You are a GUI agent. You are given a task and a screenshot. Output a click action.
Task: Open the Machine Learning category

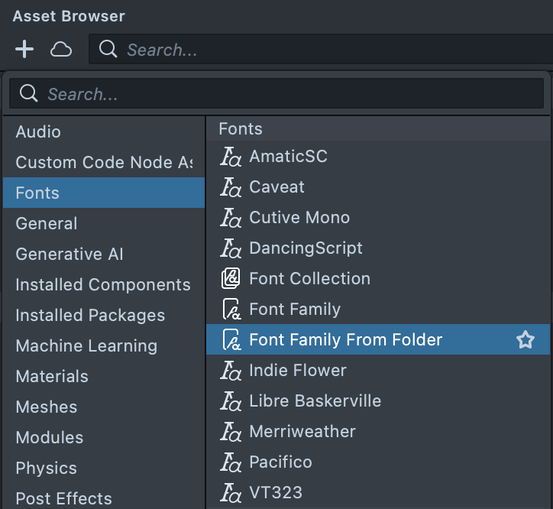point(86,346)
